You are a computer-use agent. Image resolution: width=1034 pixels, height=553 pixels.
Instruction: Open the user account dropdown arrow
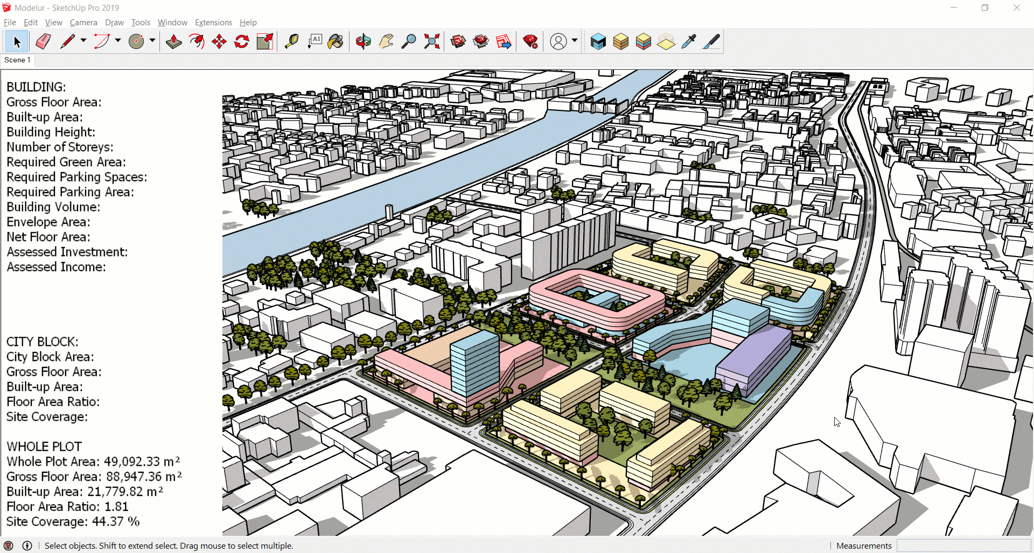575,41
